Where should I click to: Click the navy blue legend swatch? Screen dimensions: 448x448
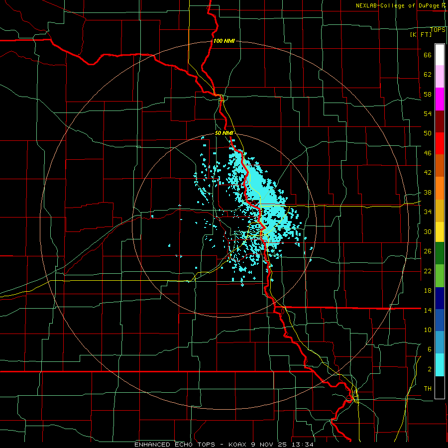click(440, 298)
